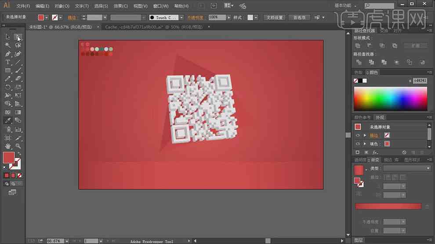The width and height of the screenshot is (435, 244).
Task: Click the Divide pathfinder icon
Action: (359, 62)
